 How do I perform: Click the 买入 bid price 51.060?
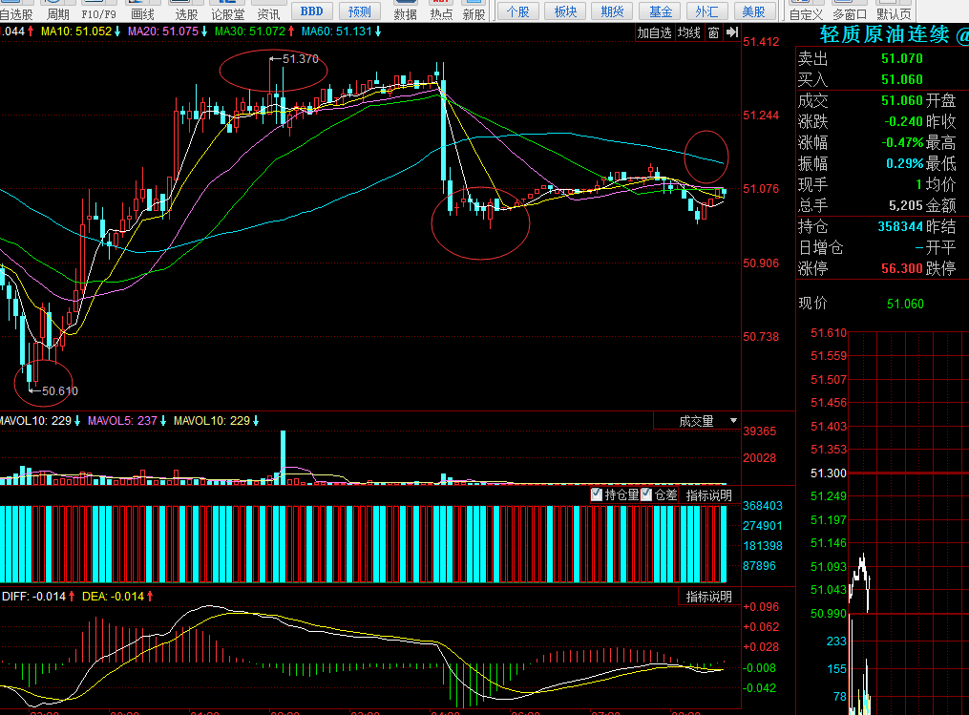pyautogui.click(x=901, y=79)
